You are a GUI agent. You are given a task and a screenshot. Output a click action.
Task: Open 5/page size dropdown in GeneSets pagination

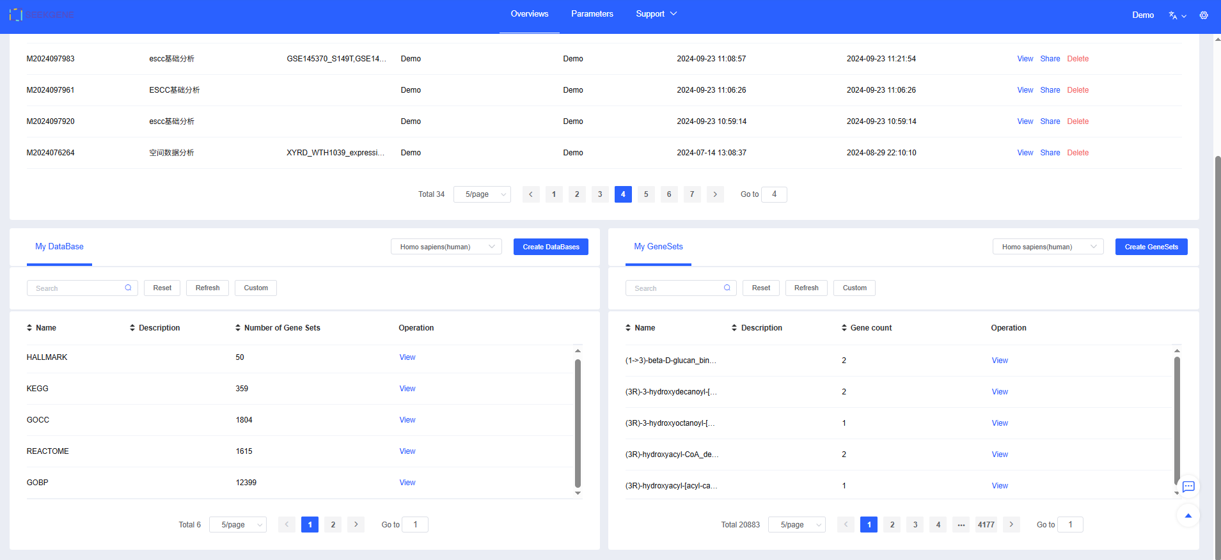tap(796, 525)
